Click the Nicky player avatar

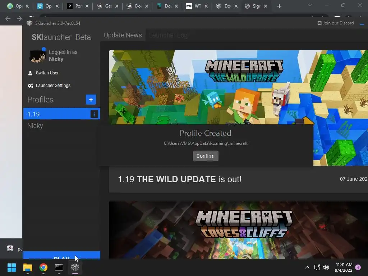tap(37, 56)
